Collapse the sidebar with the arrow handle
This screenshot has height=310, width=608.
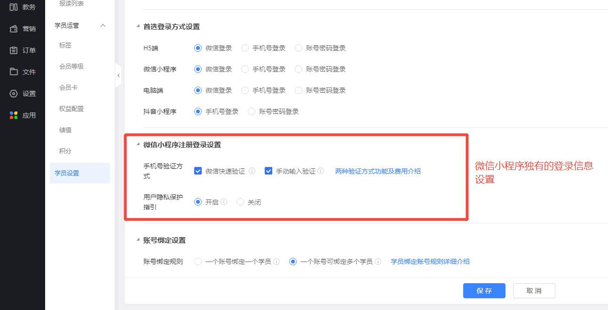[x=118, y=75]
